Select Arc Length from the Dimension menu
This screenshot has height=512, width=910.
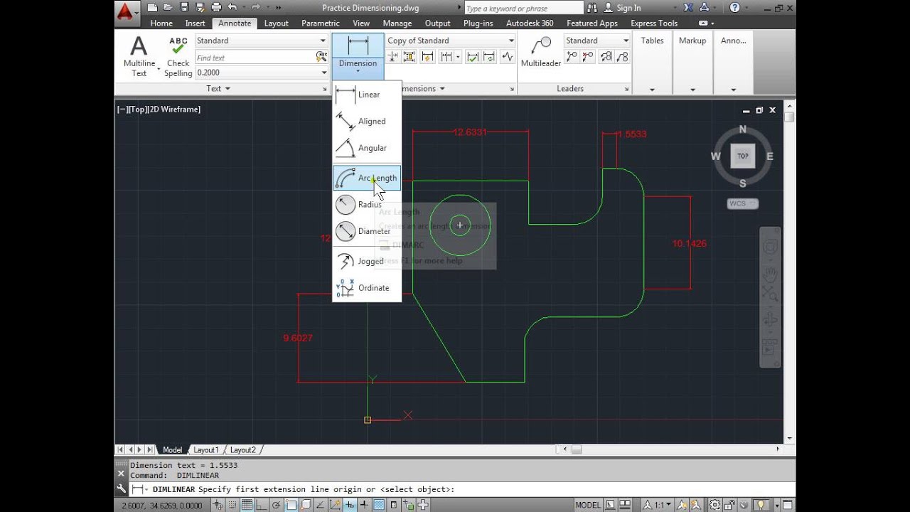coord(377,178)
